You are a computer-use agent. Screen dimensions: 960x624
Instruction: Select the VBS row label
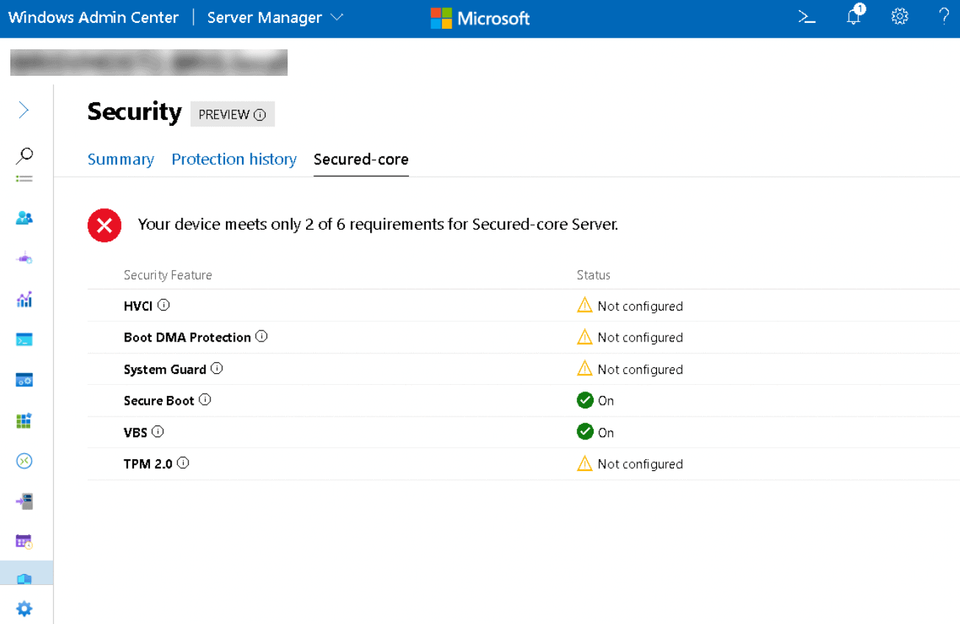tap(135, 433)
